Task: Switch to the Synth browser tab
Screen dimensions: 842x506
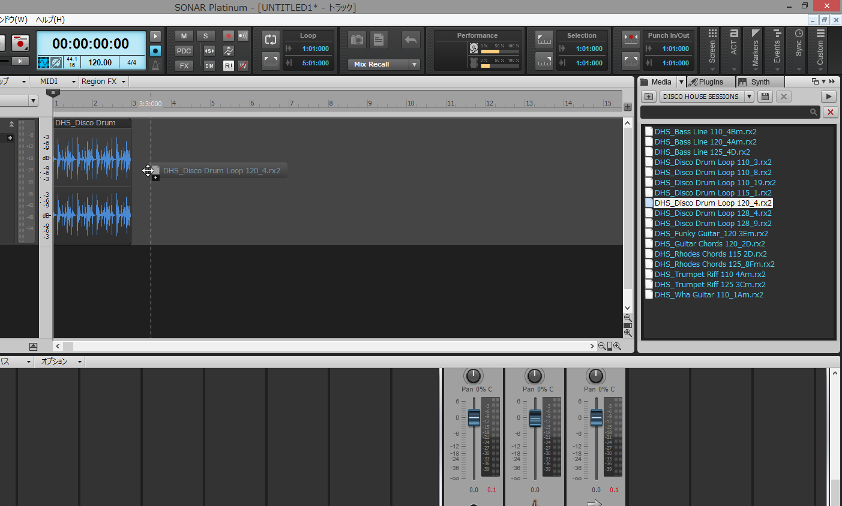Action: click(760, 82)
